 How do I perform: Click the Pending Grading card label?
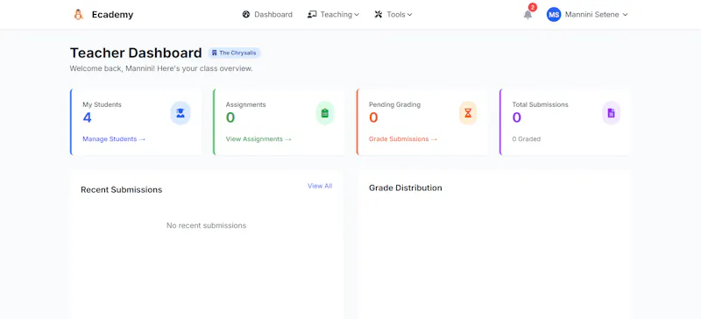(x=395, y=104)
